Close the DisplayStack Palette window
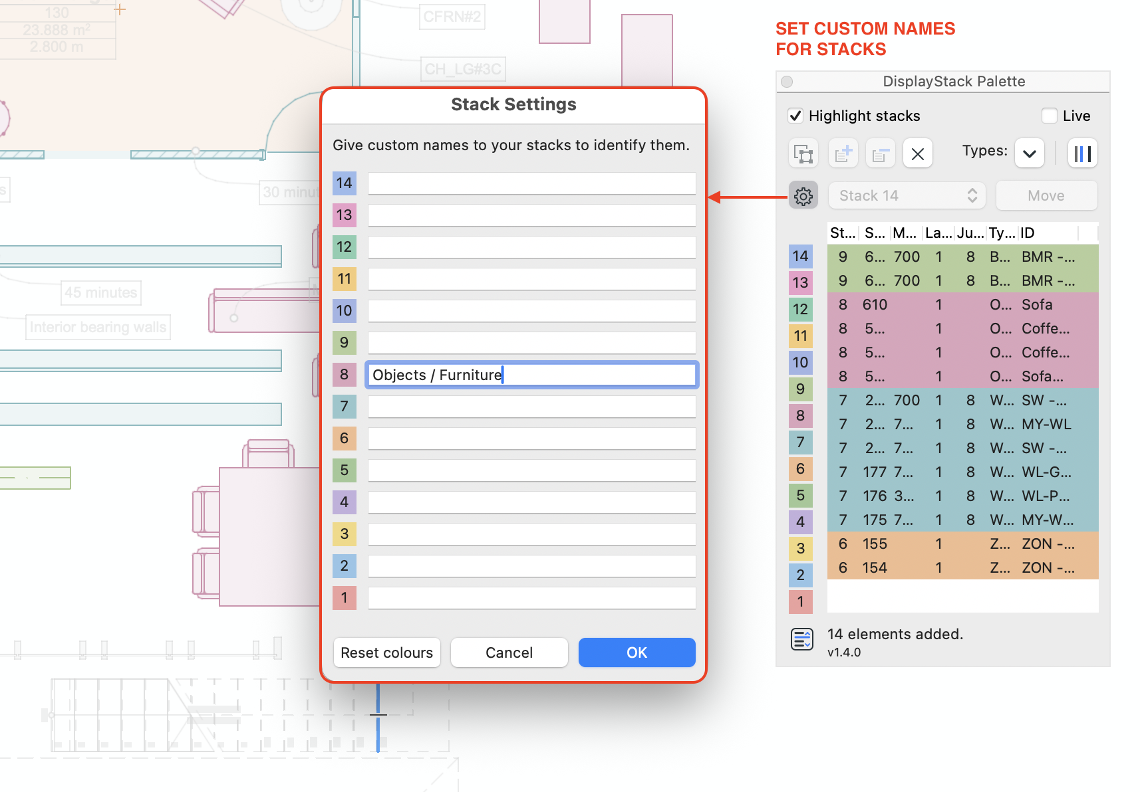The height and width of the screenshot is (792, 1140). tap(787, 82)
